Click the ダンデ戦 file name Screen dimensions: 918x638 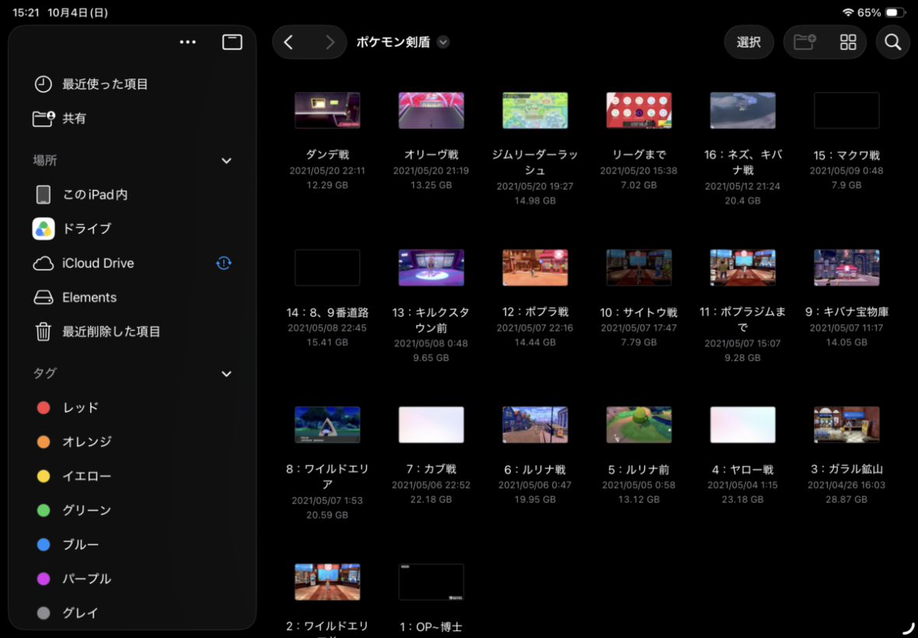[x=328, y=155]
